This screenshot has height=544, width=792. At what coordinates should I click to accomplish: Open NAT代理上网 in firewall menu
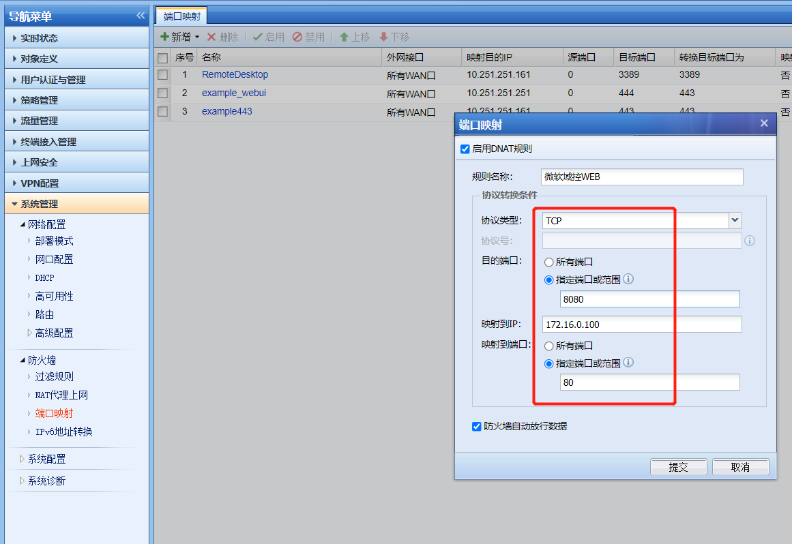click(61, 395)
